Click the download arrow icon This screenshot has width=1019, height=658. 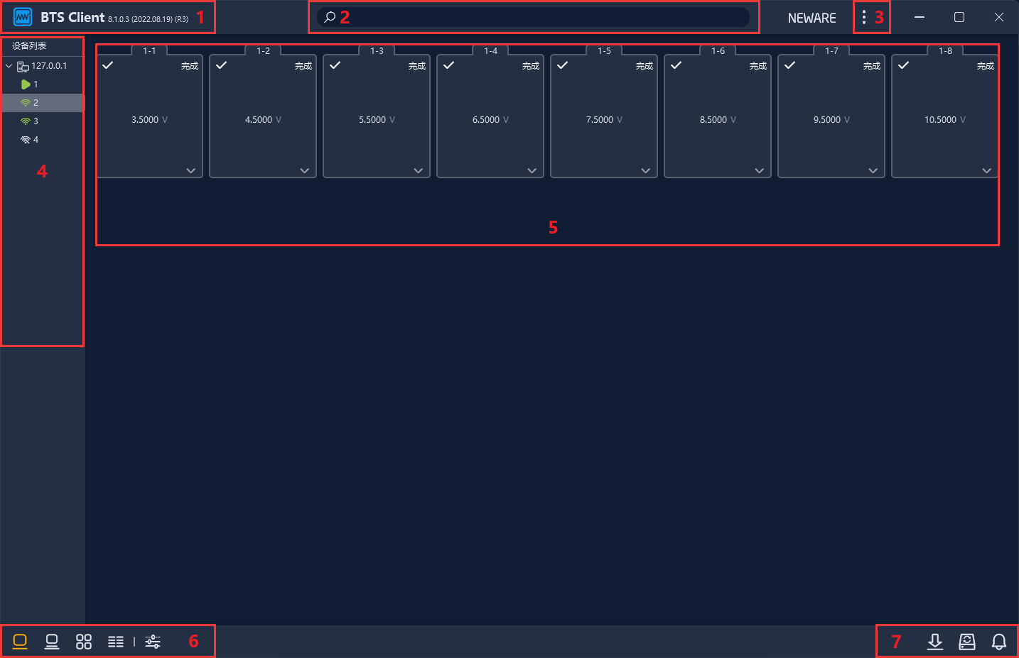[x=935, y=642]
